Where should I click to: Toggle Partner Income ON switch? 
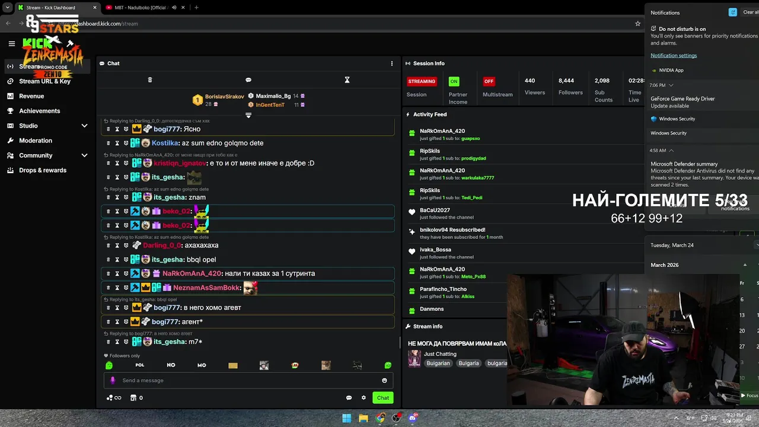[454, 81]
